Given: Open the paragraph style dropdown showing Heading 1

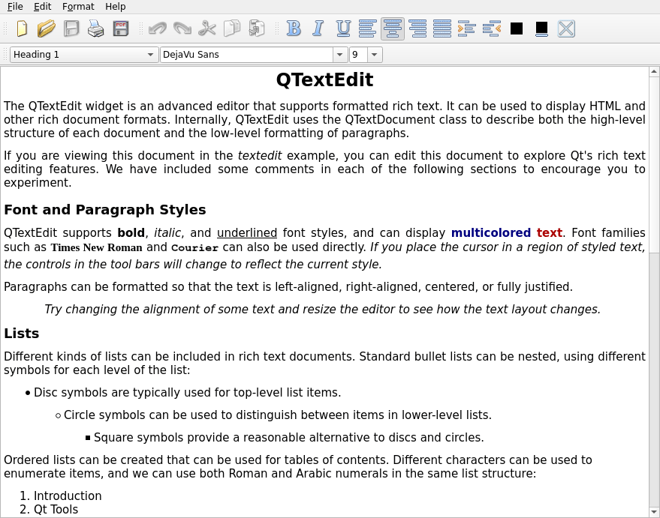Looking at the screenshot, I should point(83,54).
